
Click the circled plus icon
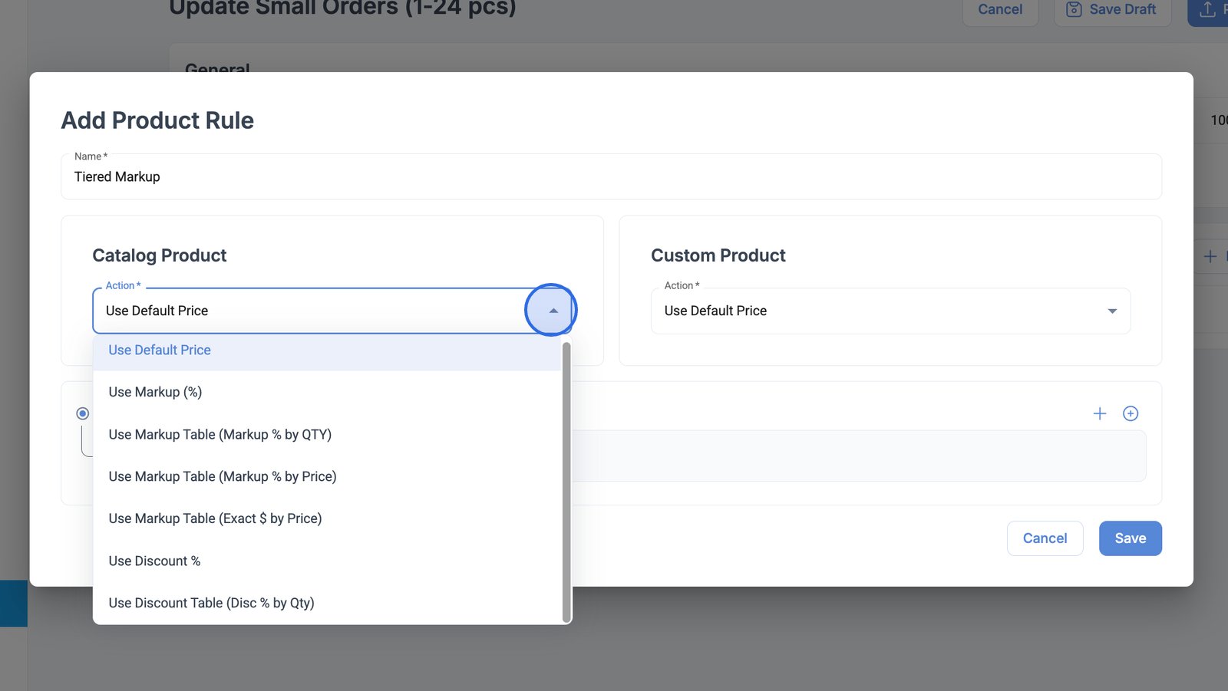1130,413
